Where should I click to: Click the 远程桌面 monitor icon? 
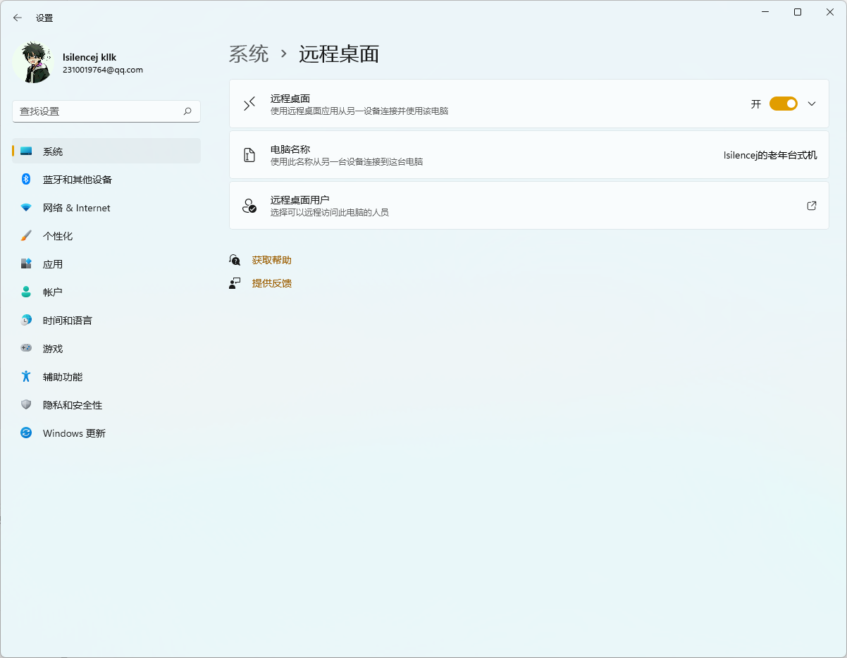coord(249,103)
